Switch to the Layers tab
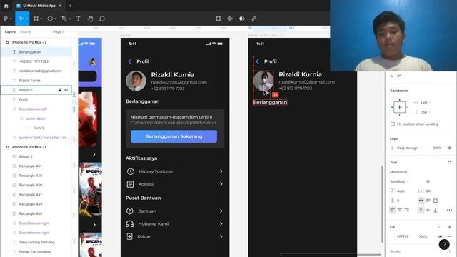Screen dimensions: 457x257 [x=10, y=31]
